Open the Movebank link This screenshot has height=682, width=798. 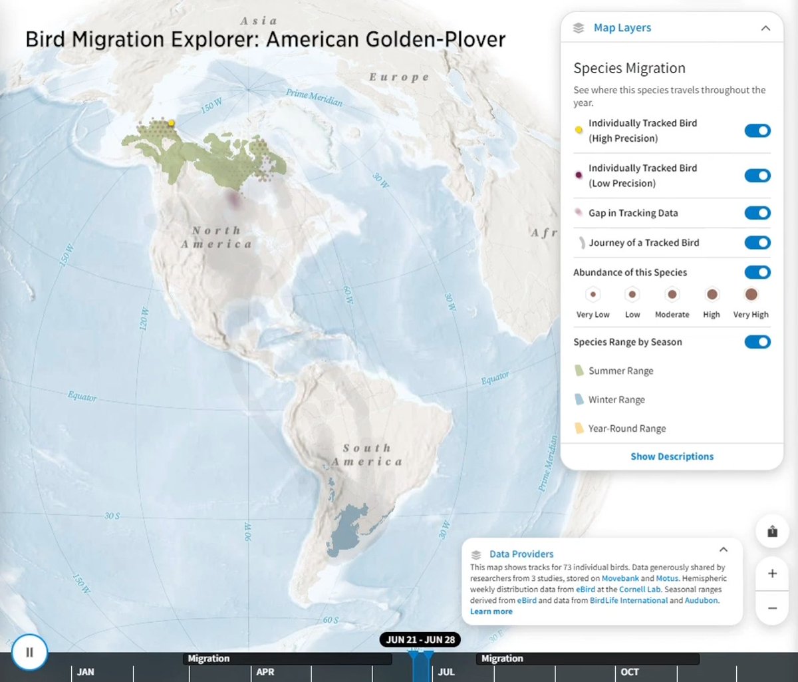pyautogui.click(x=620, y=579)
